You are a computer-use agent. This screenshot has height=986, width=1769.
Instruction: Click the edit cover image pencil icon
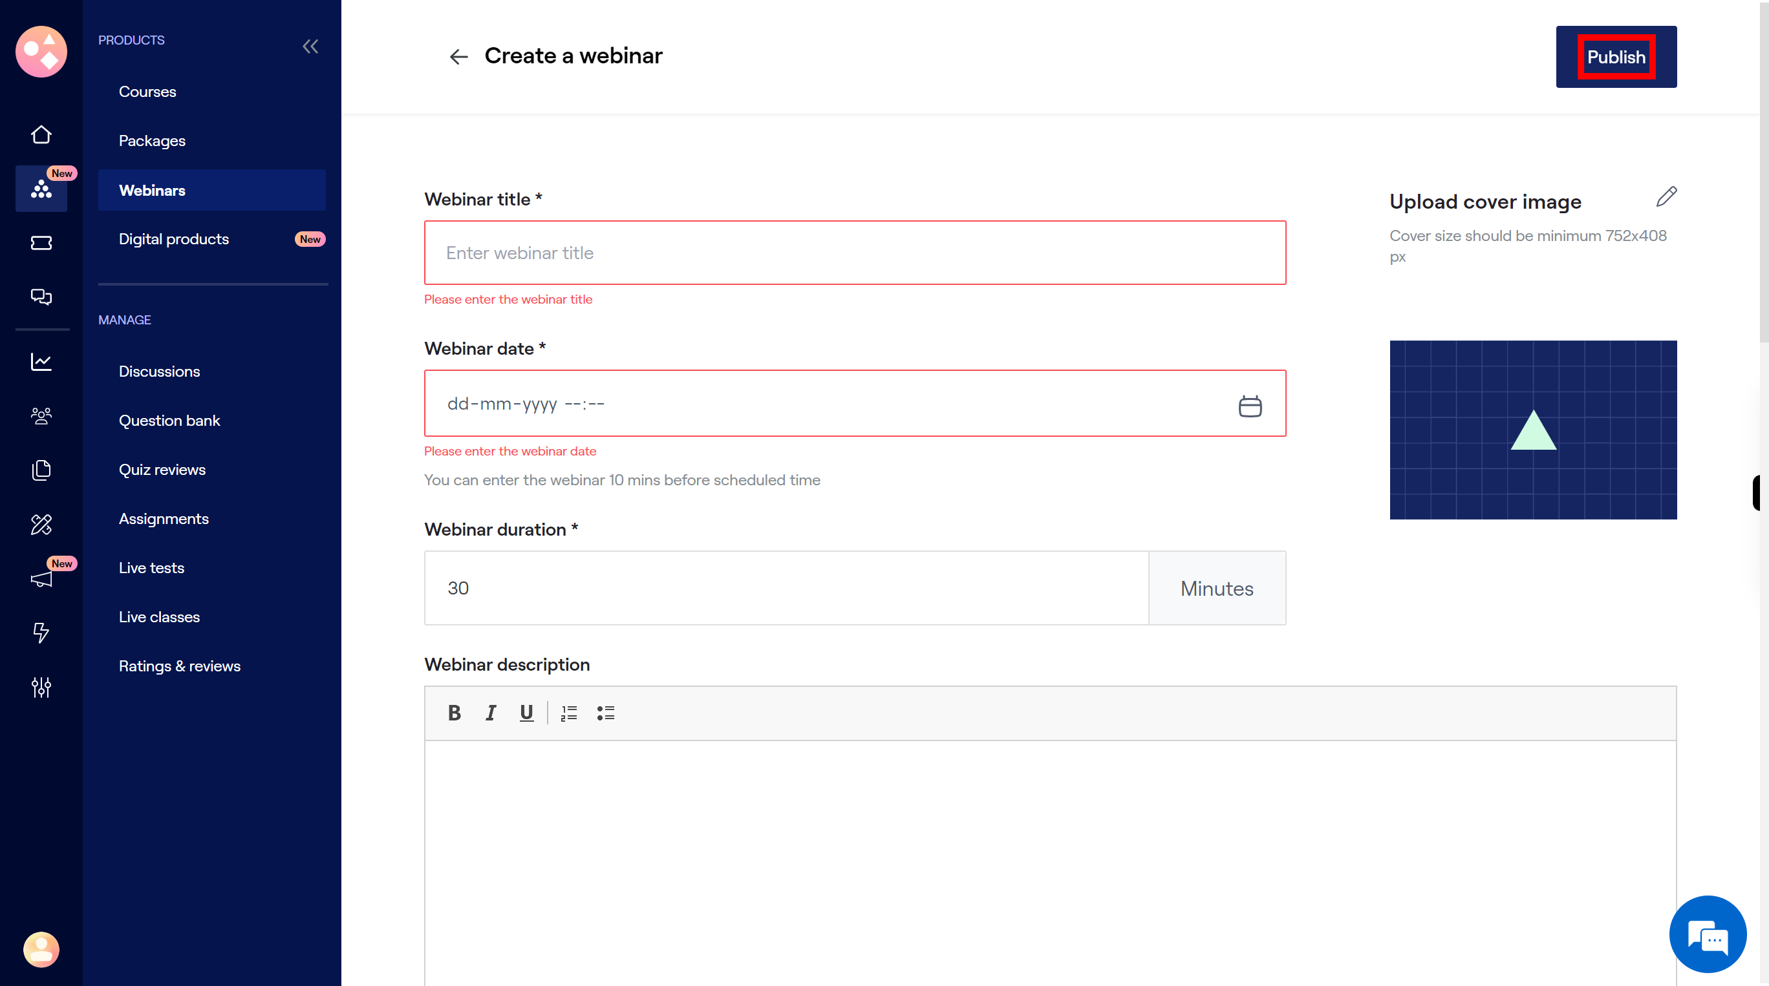1666,196
